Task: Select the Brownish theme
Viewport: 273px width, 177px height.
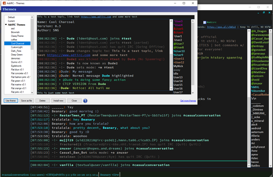Action: (15, 32)
